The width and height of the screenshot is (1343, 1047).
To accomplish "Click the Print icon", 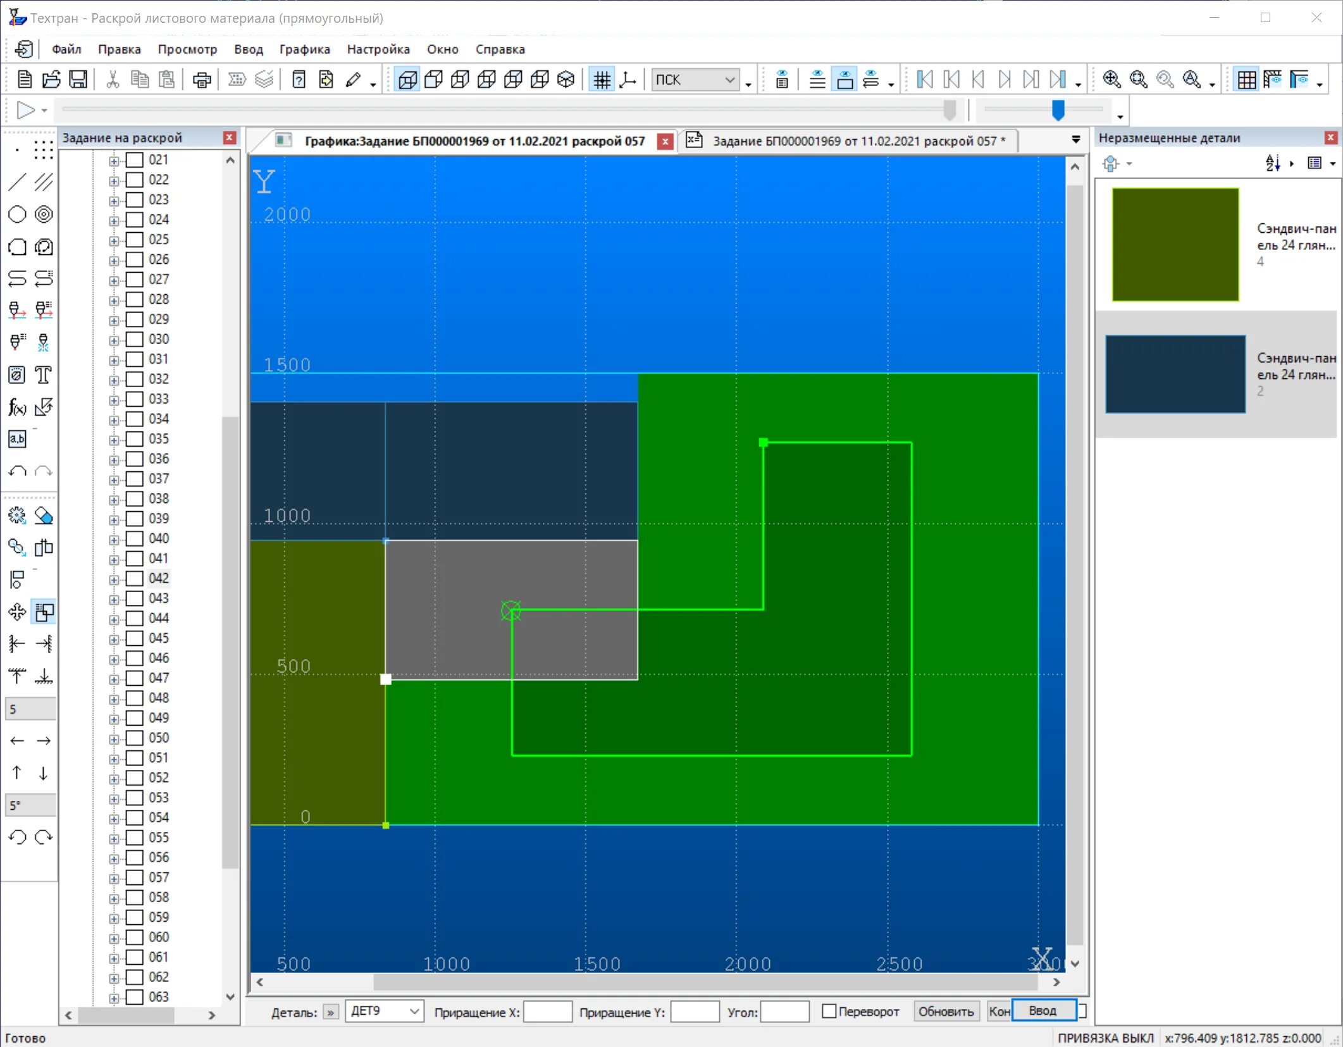I will tap(202, 80).
